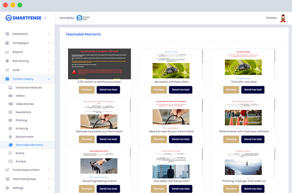292x193 pixels.
Task: Click the Formed by label
Action: coord(67,18)
